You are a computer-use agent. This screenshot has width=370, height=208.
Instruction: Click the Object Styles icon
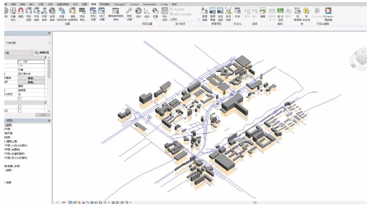pos(13,14)
